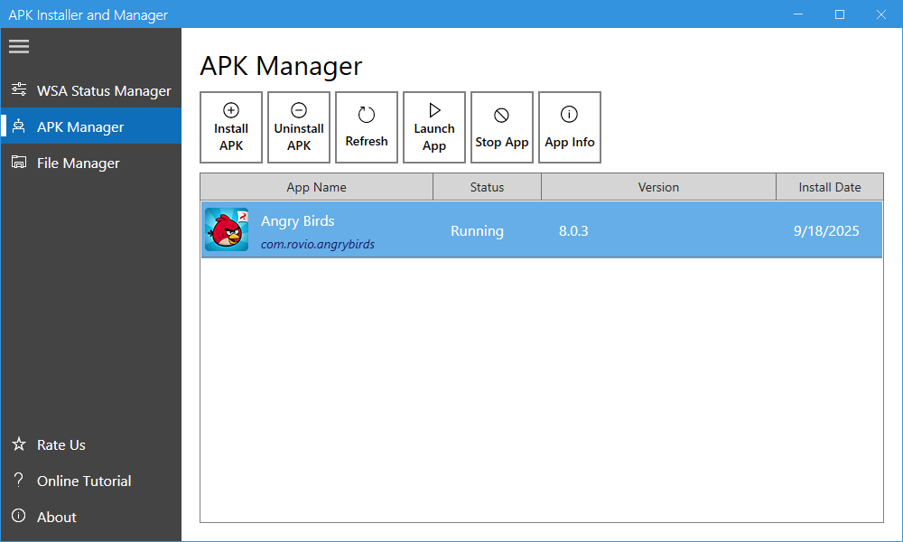Open the About page
This screenshot has height=542, width=903.
point(56,517)
